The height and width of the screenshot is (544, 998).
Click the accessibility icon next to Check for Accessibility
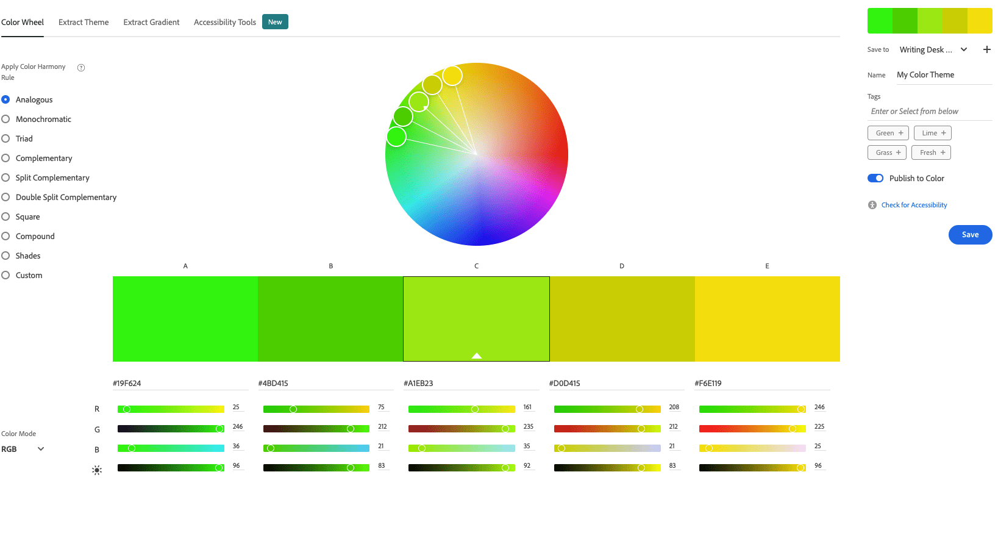(x=872, y=205)
